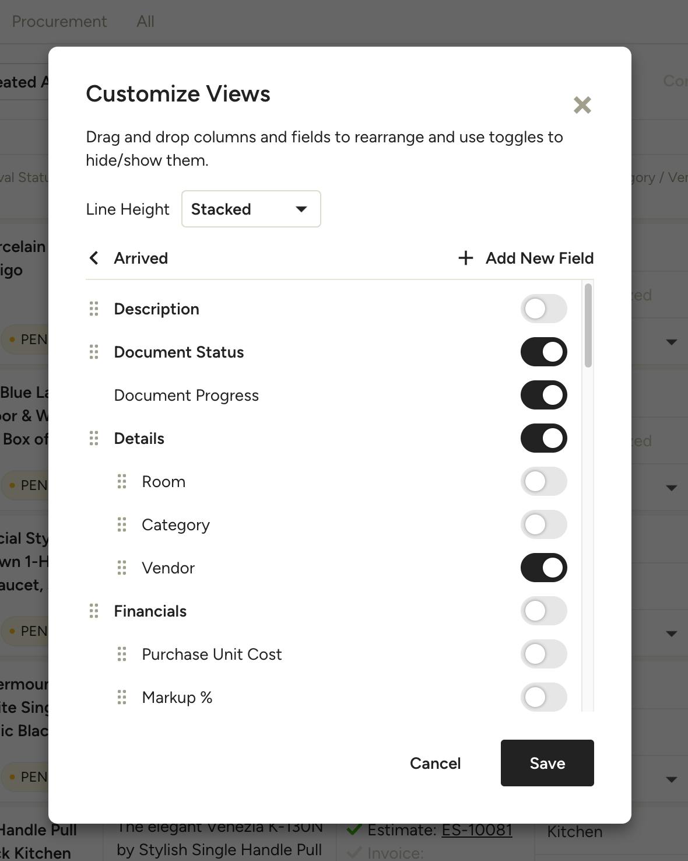688x861 pixels.
Task: Close the Customize Views dialog
Action: [582, 105]
